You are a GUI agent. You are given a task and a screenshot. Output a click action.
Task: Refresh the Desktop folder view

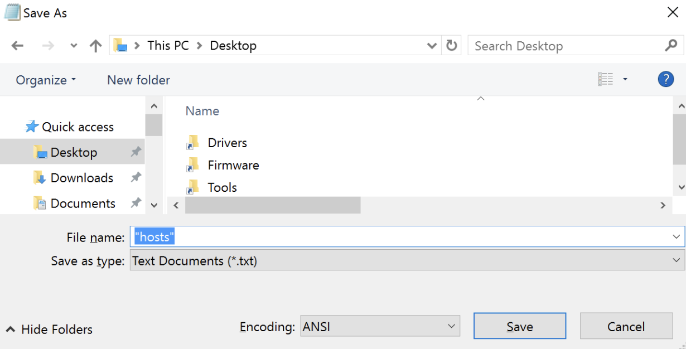[451, 45]
